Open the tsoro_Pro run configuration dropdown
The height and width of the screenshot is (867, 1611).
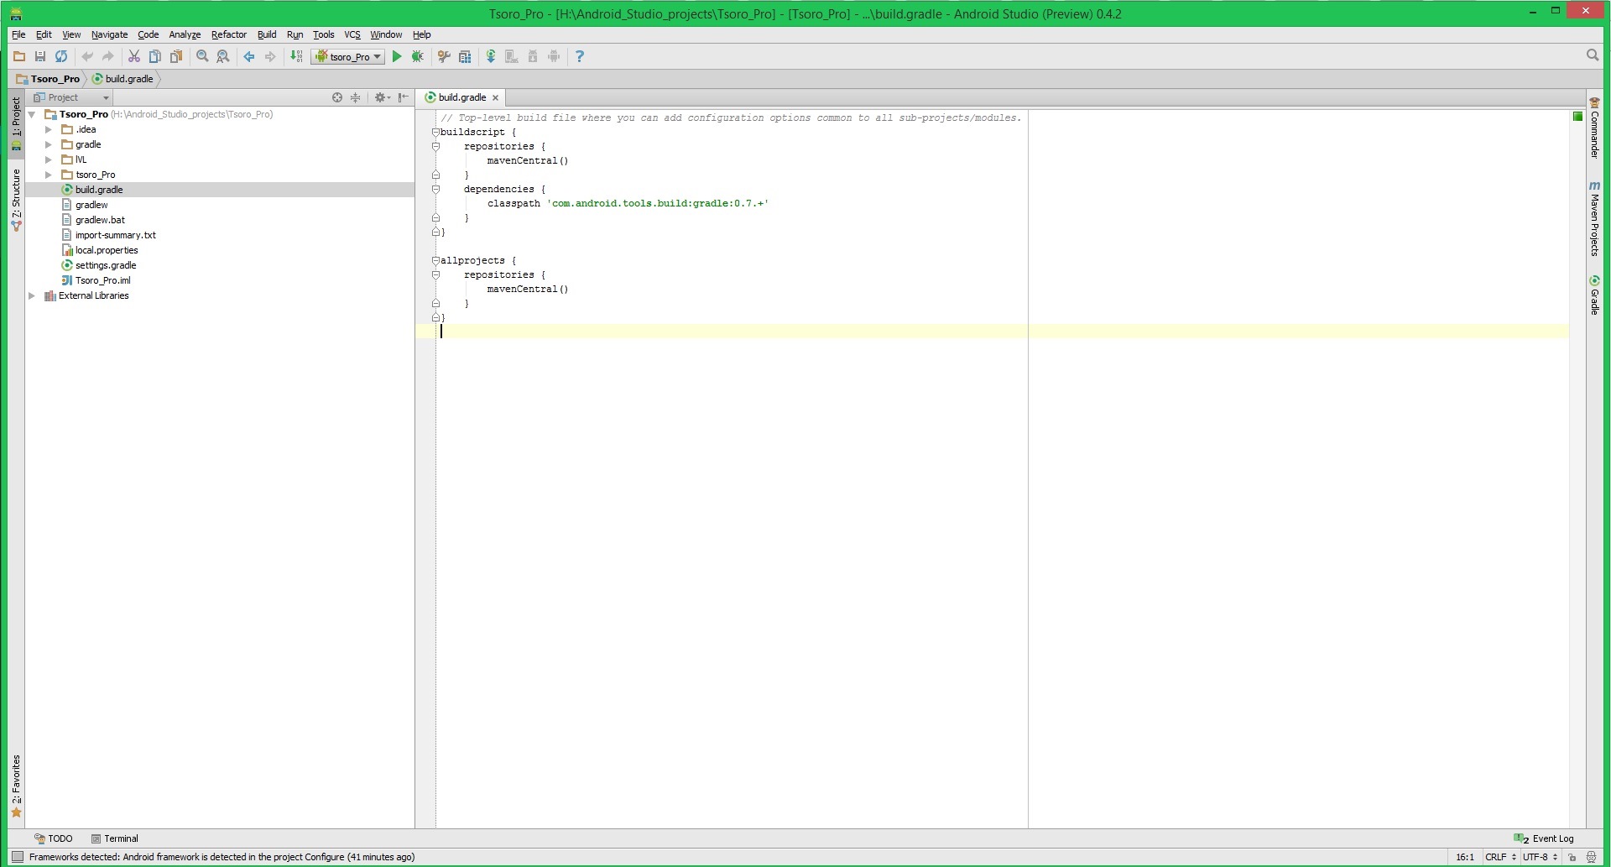click(x=348, y=56)
